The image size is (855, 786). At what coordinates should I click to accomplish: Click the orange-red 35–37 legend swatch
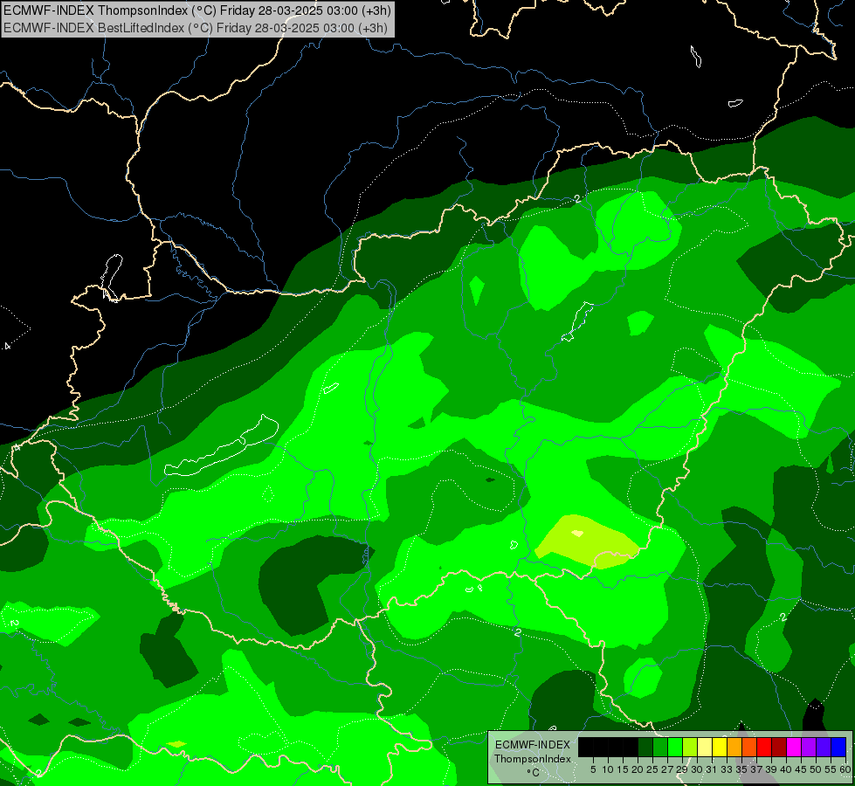click(x=749, y=747)
